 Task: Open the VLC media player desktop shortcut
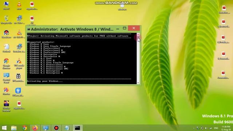[x=19, y=64]
